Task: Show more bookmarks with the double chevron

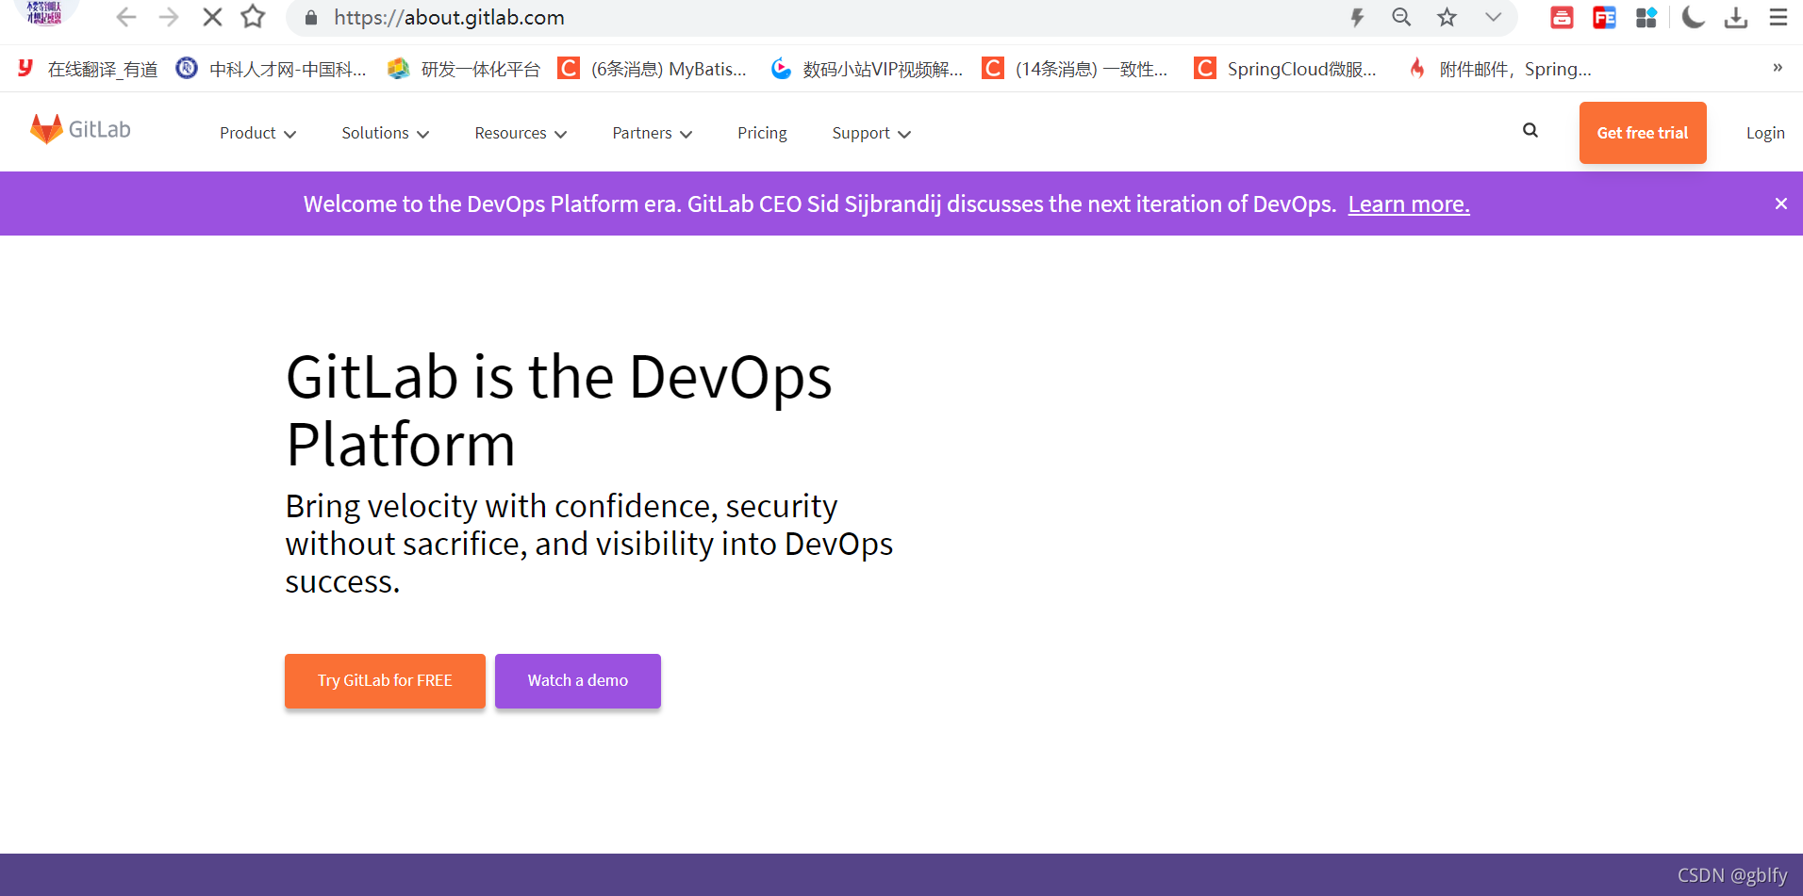Action: 1778,68
